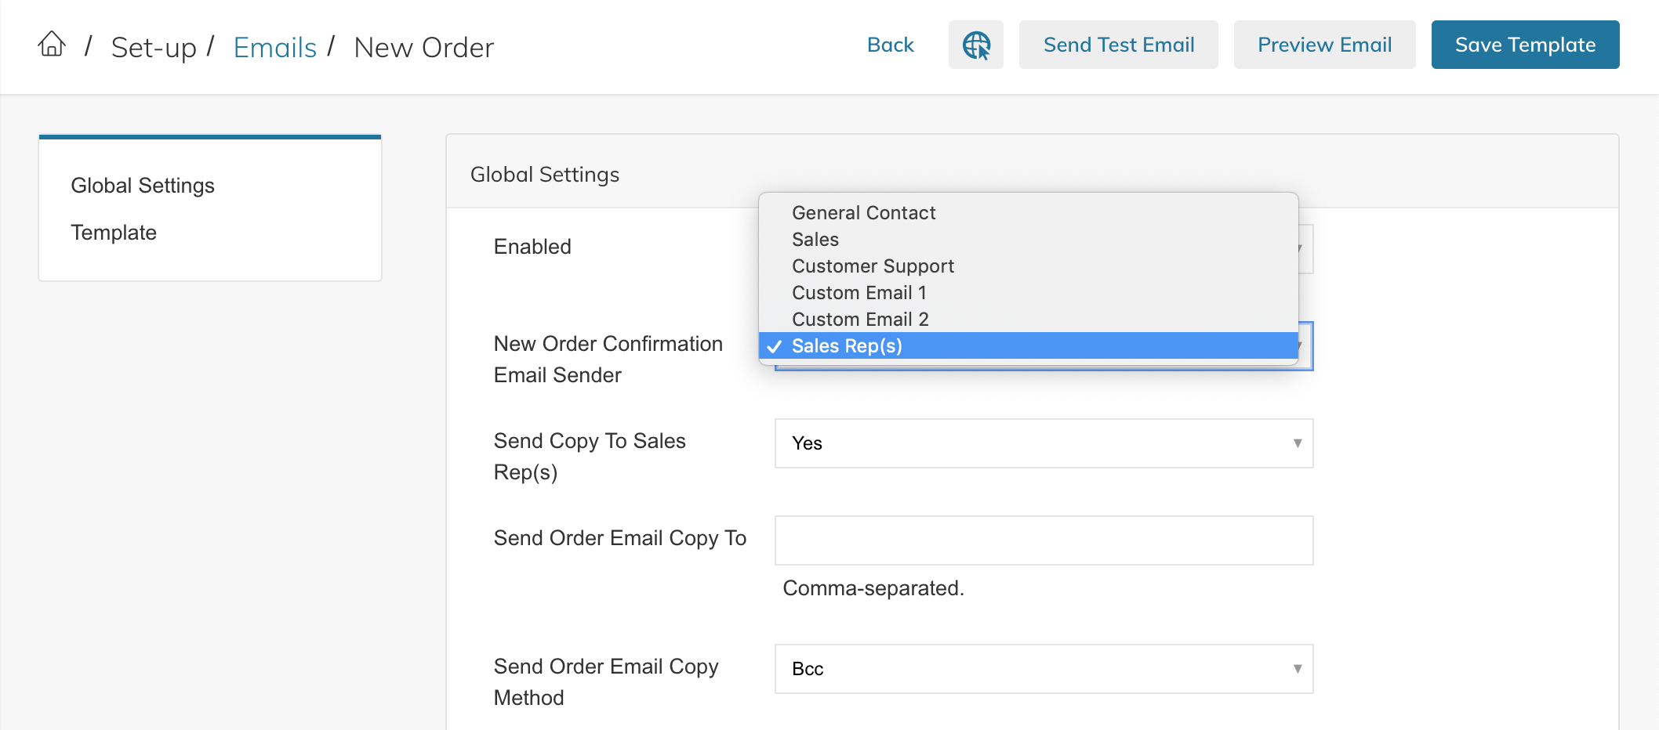Open Send Order Email Copy Method dropdown

tap(1044, 669)
